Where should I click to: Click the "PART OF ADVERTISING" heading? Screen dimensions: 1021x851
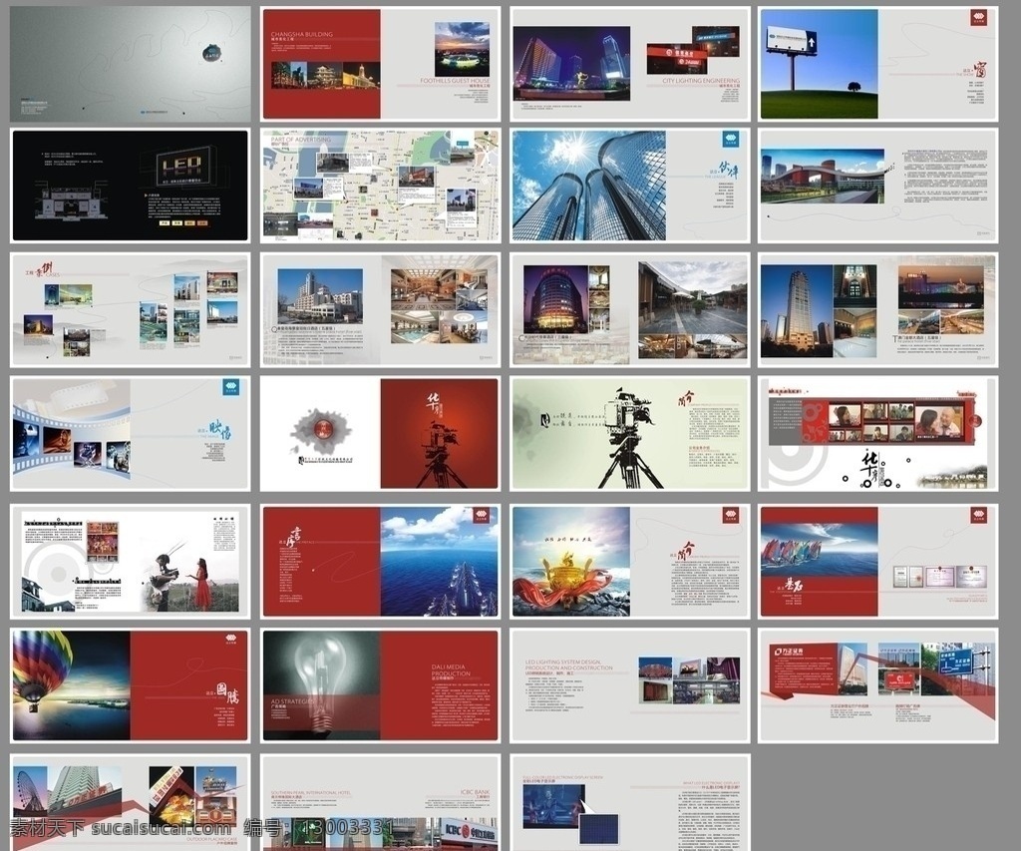click(x=301, y=140)
